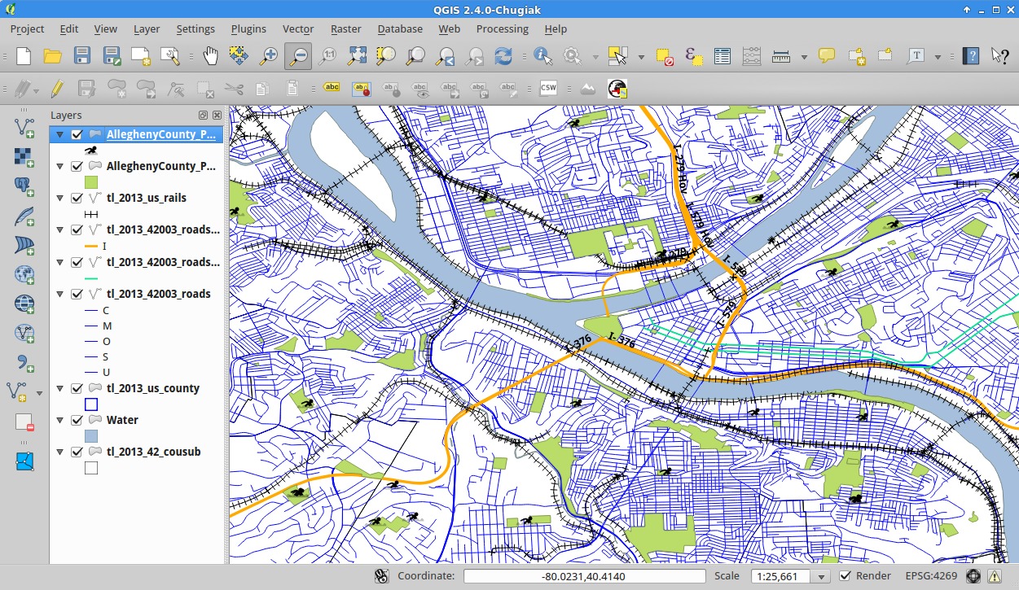Click the Water layer blue color swatch
The height and width of the screenshot is (590, 1019).
pos(91,436)
